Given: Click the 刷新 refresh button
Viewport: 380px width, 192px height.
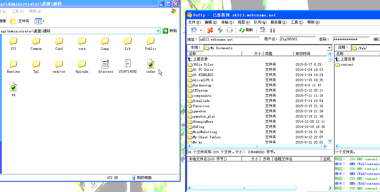Looking at the screenshot, I should 246,30.
